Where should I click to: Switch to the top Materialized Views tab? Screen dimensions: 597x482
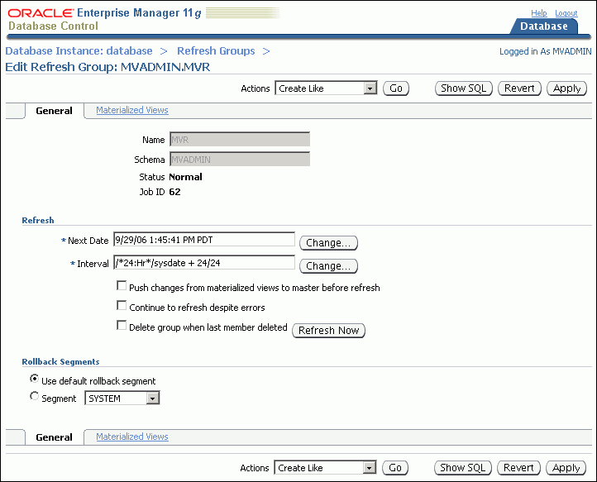click(x=132, y=110)
